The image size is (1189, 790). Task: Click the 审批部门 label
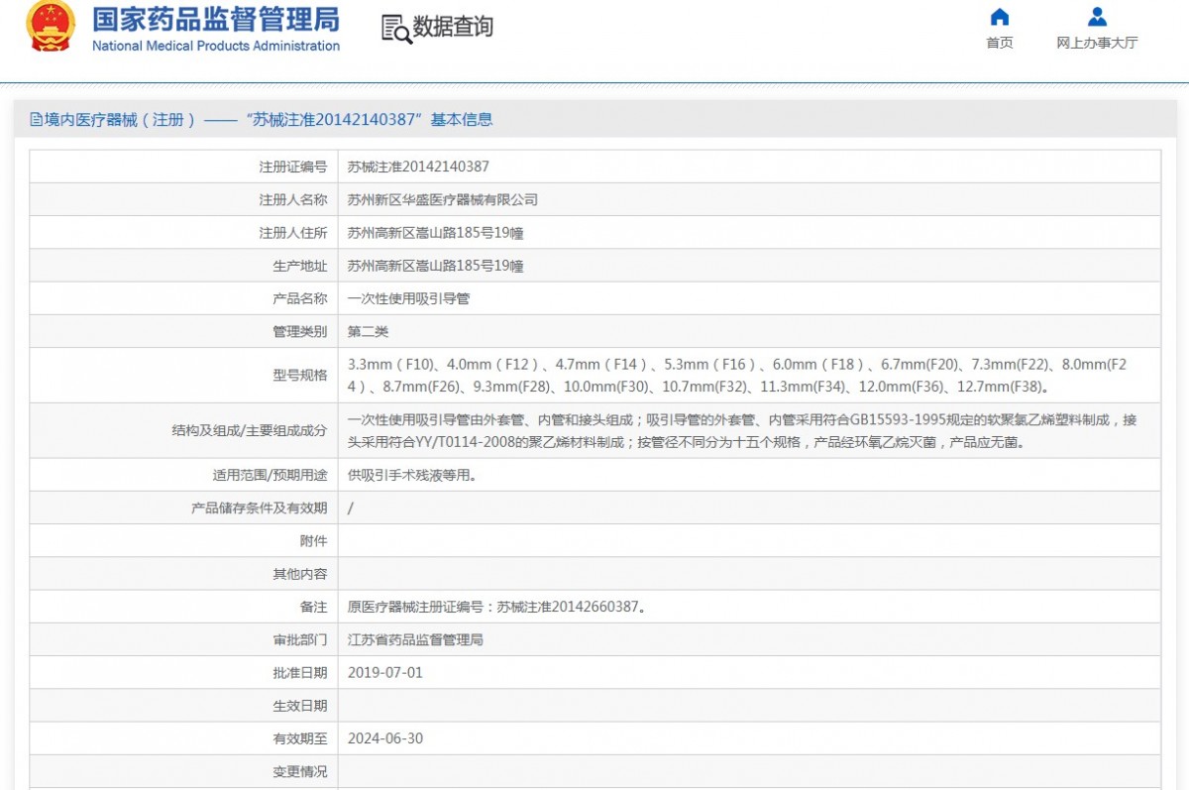(300, 640)
